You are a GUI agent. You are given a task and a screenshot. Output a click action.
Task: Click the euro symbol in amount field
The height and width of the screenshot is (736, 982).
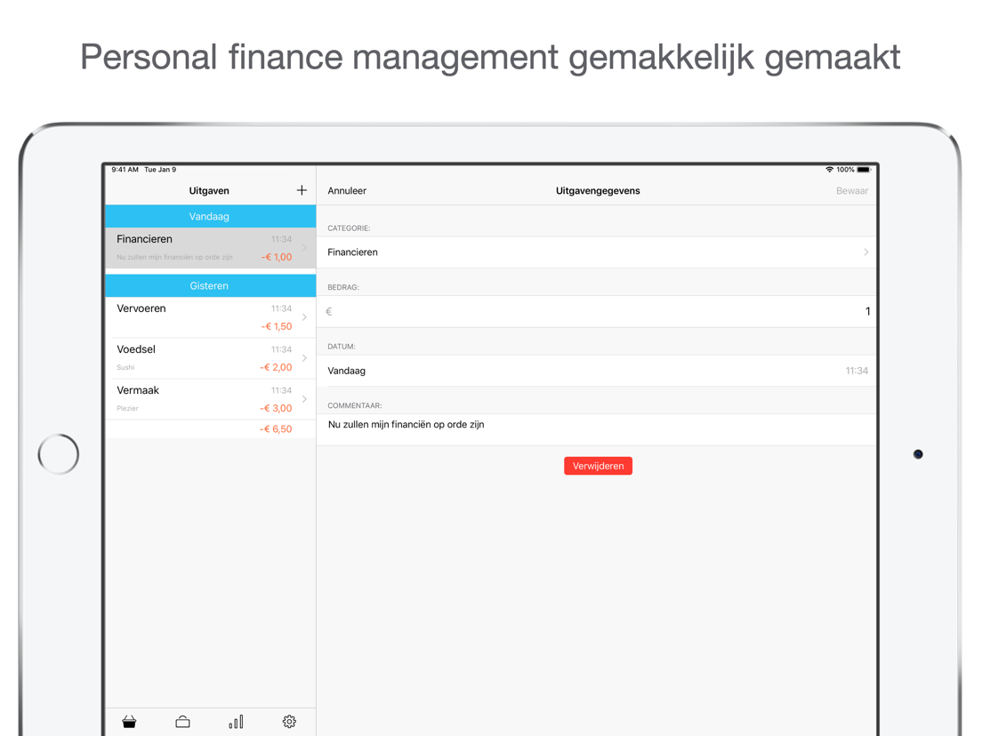pos(329,311)
